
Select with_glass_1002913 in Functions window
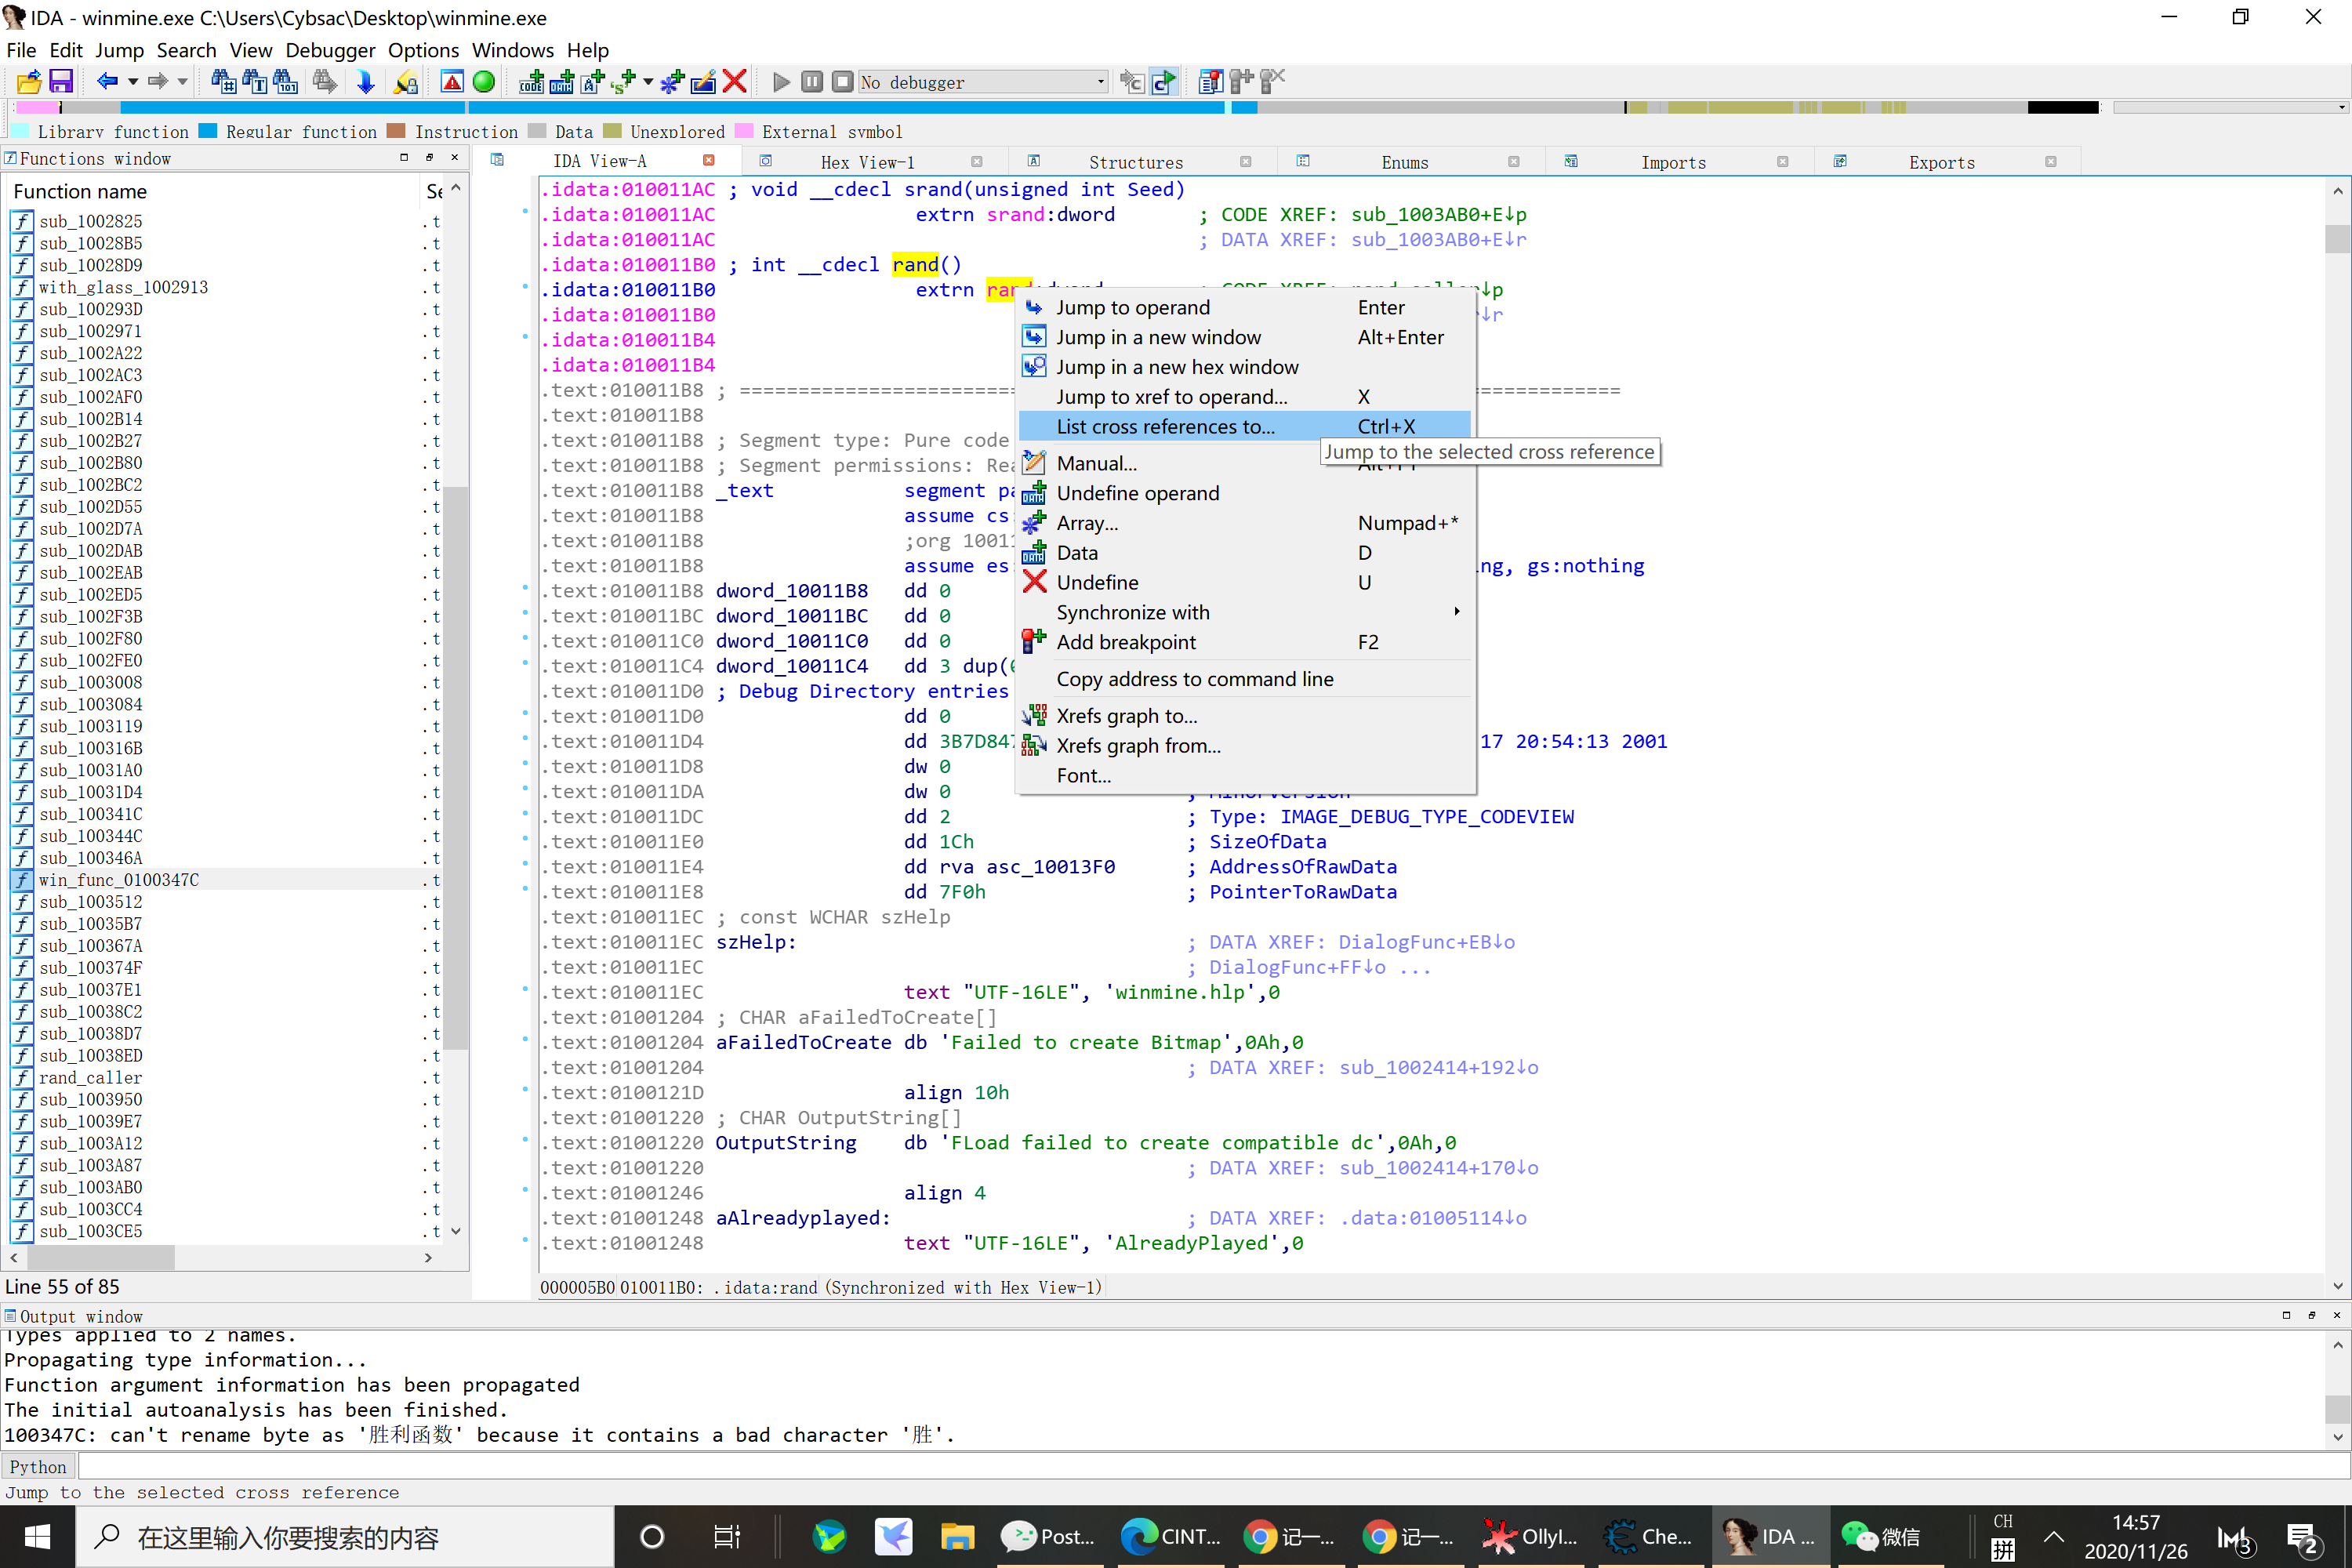[x=123, y=287]
